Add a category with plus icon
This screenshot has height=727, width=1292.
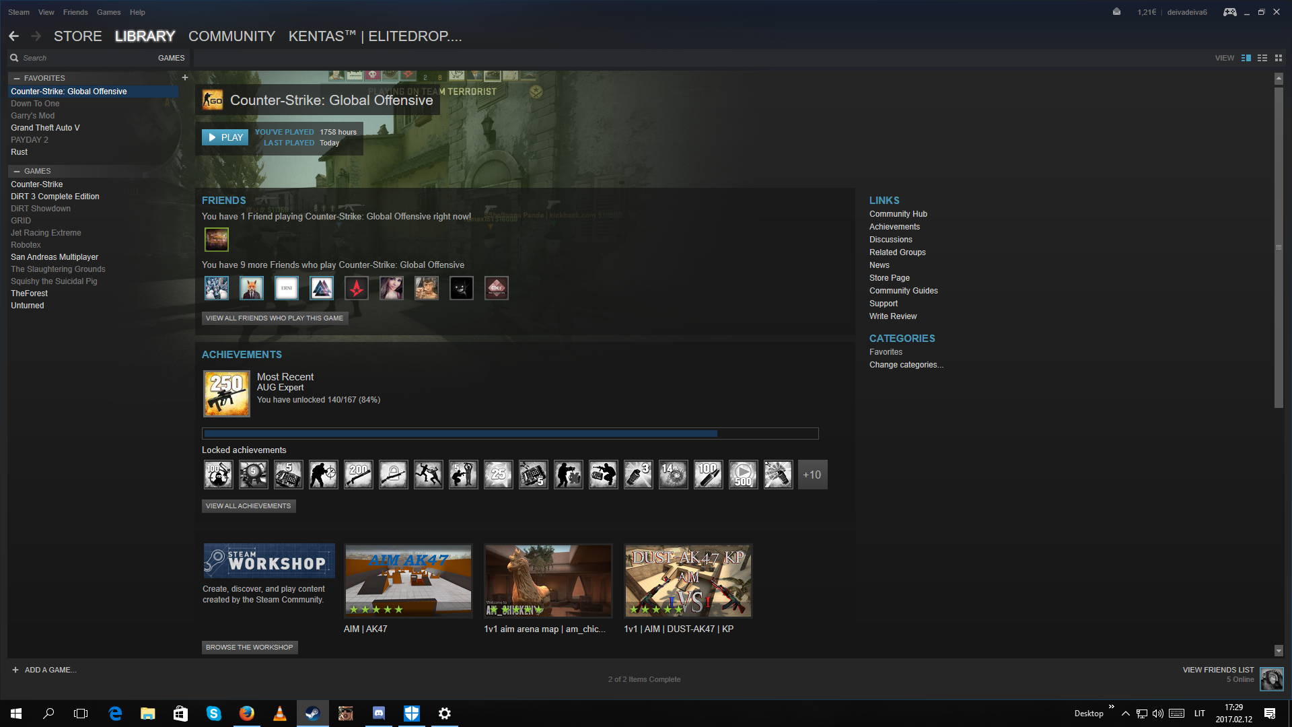[x=185, y=77]
